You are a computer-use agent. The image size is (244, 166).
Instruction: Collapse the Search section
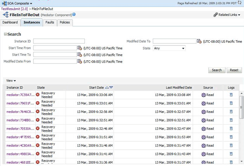click(x=5, y=34)
